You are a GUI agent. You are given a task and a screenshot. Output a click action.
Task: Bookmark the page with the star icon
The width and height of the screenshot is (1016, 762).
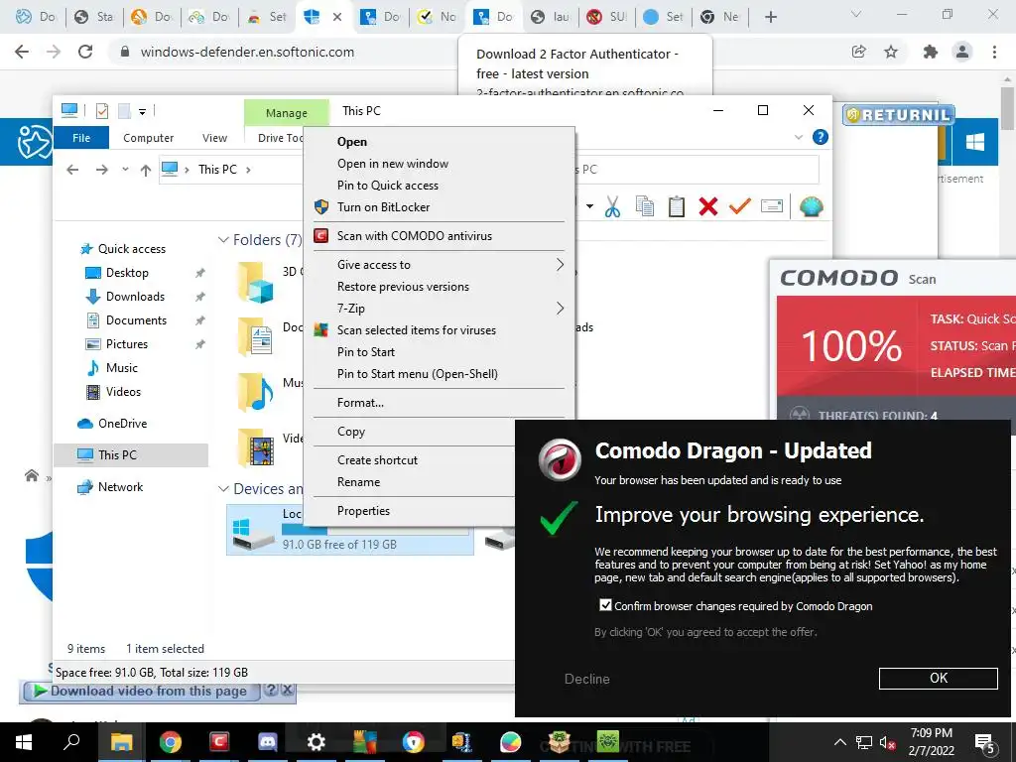891,52
